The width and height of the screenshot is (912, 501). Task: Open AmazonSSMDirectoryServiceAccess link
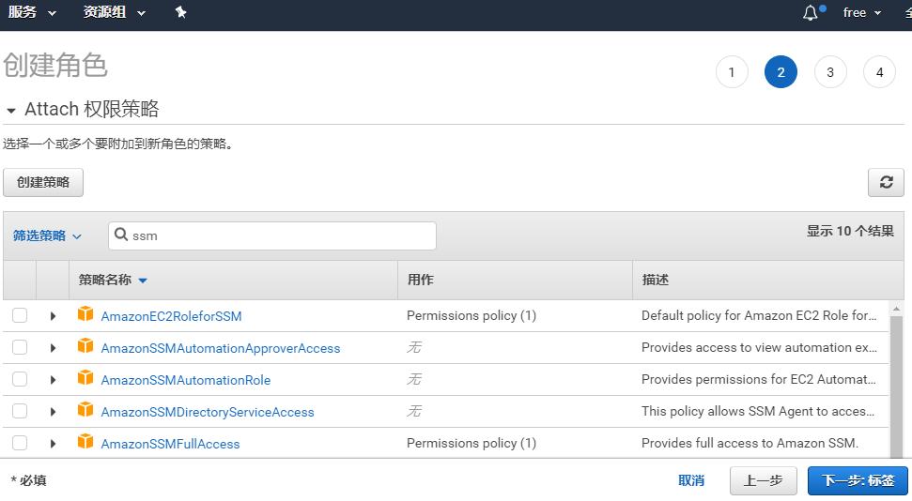pyautogui.click(x=207, y=412)
